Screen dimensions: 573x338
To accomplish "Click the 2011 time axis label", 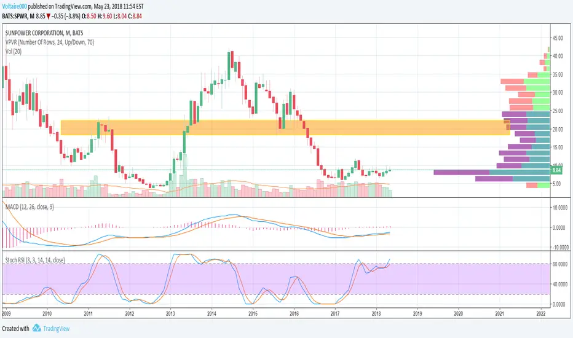I will coord(88,313).
